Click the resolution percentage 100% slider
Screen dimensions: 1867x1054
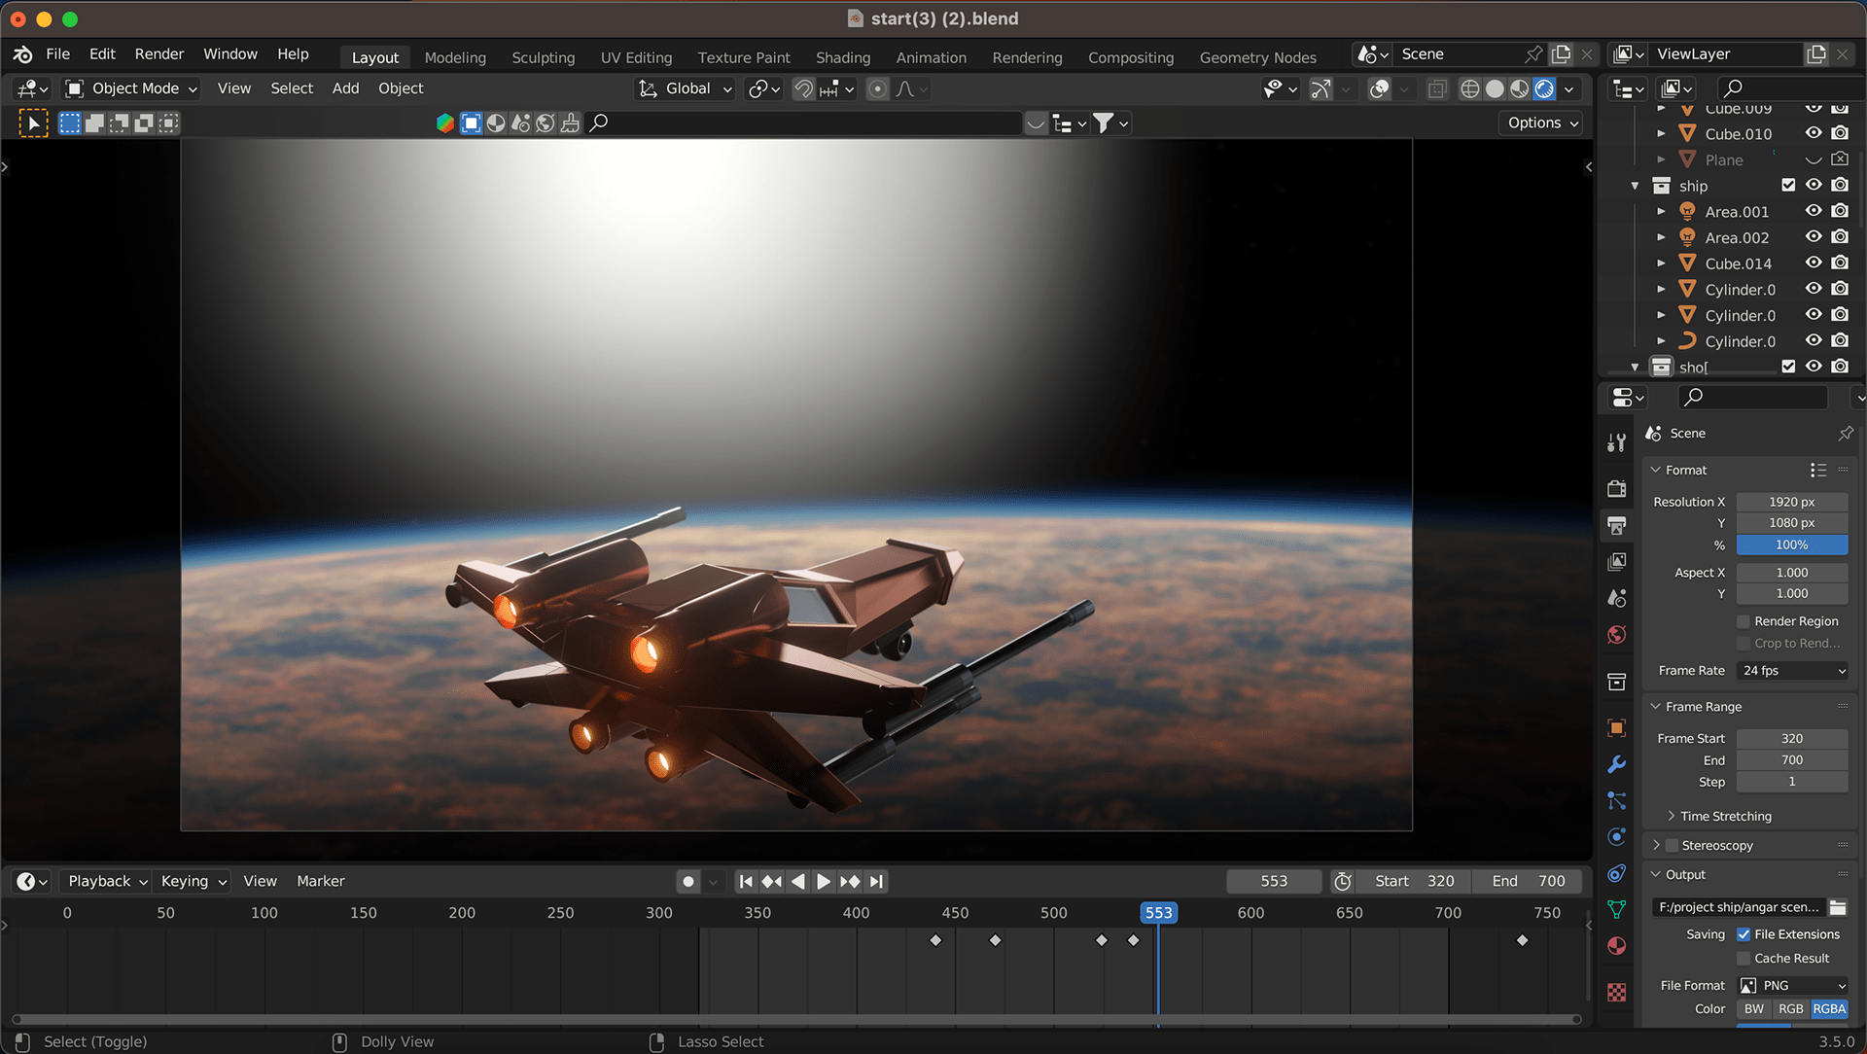[x=1791, y=545]
